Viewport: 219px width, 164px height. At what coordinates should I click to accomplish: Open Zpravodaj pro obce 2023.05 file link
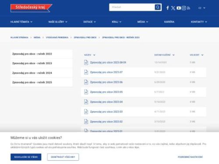(106, 92)
